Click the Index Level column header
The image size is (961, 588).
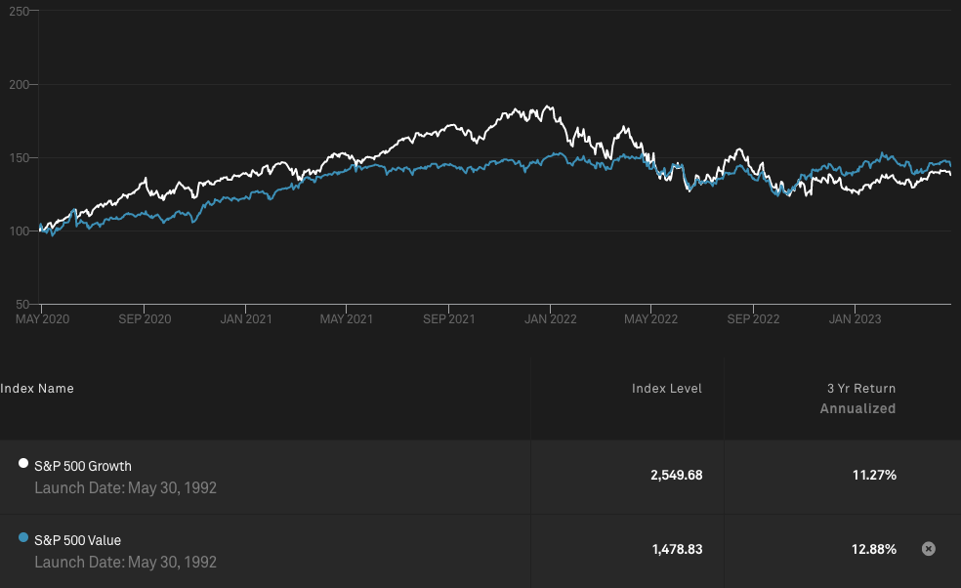click(x=666, y=389)
